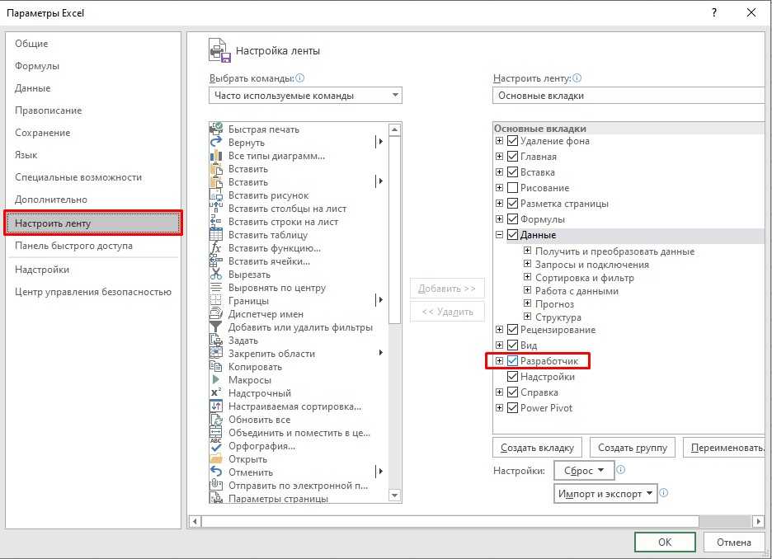Switch to Панель быстрого доступа section

coord(73,246)
